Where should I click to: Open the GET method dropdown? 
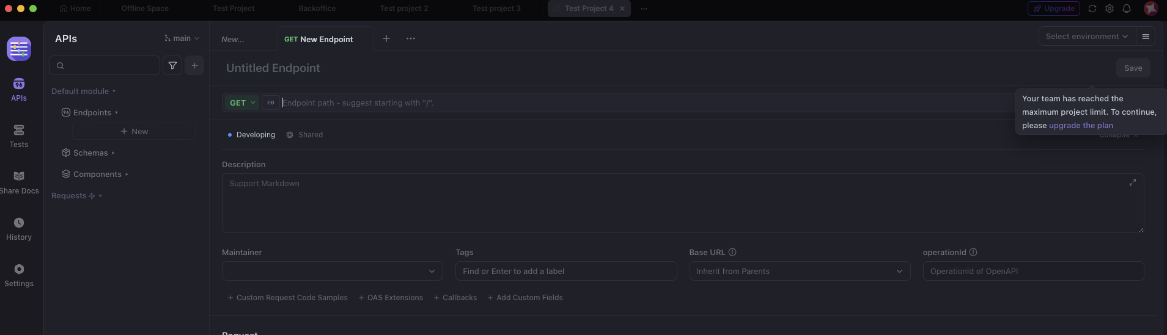tap(242, 103)
